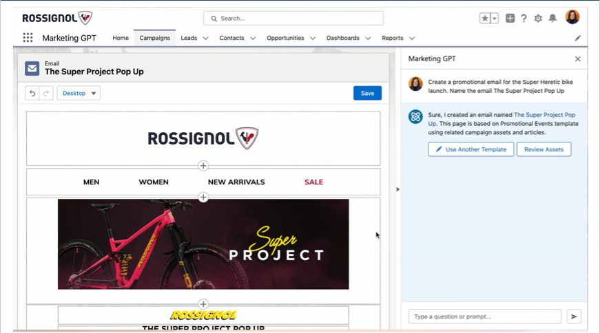Open the setup gear icon
The height and width of the screenshot is (333, 600).
pos(538,18)
